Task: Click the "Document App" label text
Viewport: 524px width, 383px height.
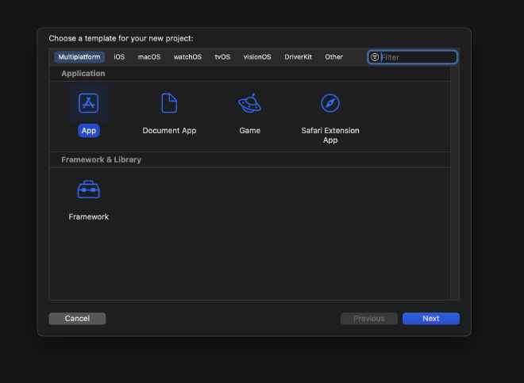Action: tap(169, 131)
